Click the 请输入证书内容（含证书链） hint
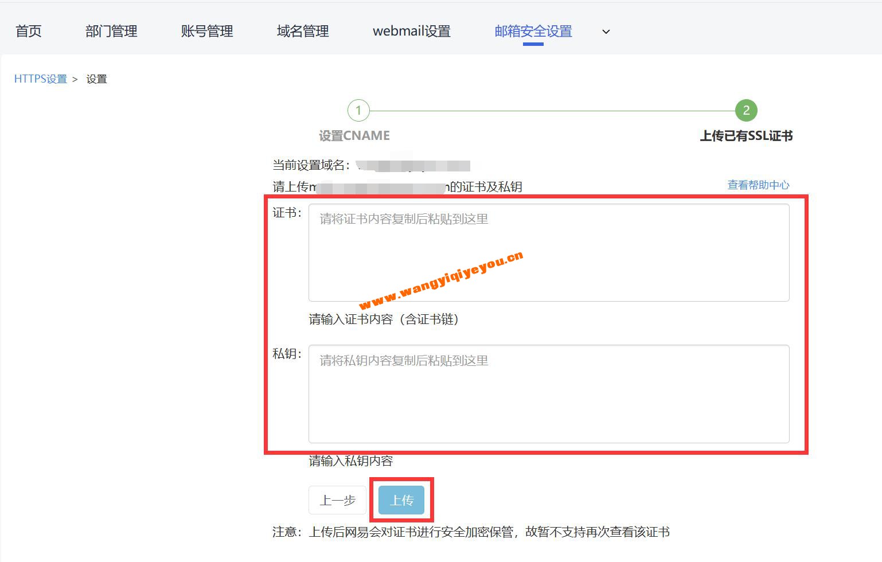 point(384,319)
